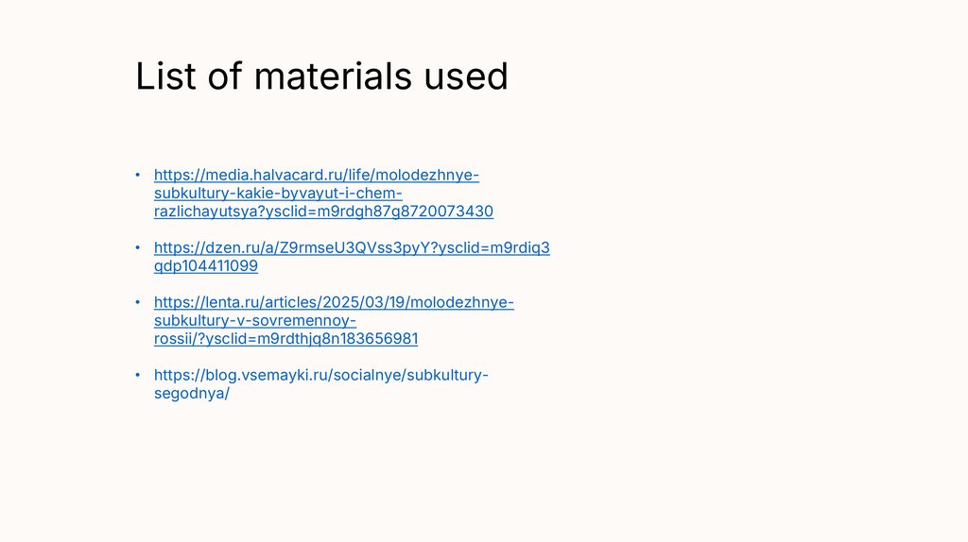Click the bullet before the vsemayki link
The height and width of the screenshot is (542, 968).
click(137, 375)
